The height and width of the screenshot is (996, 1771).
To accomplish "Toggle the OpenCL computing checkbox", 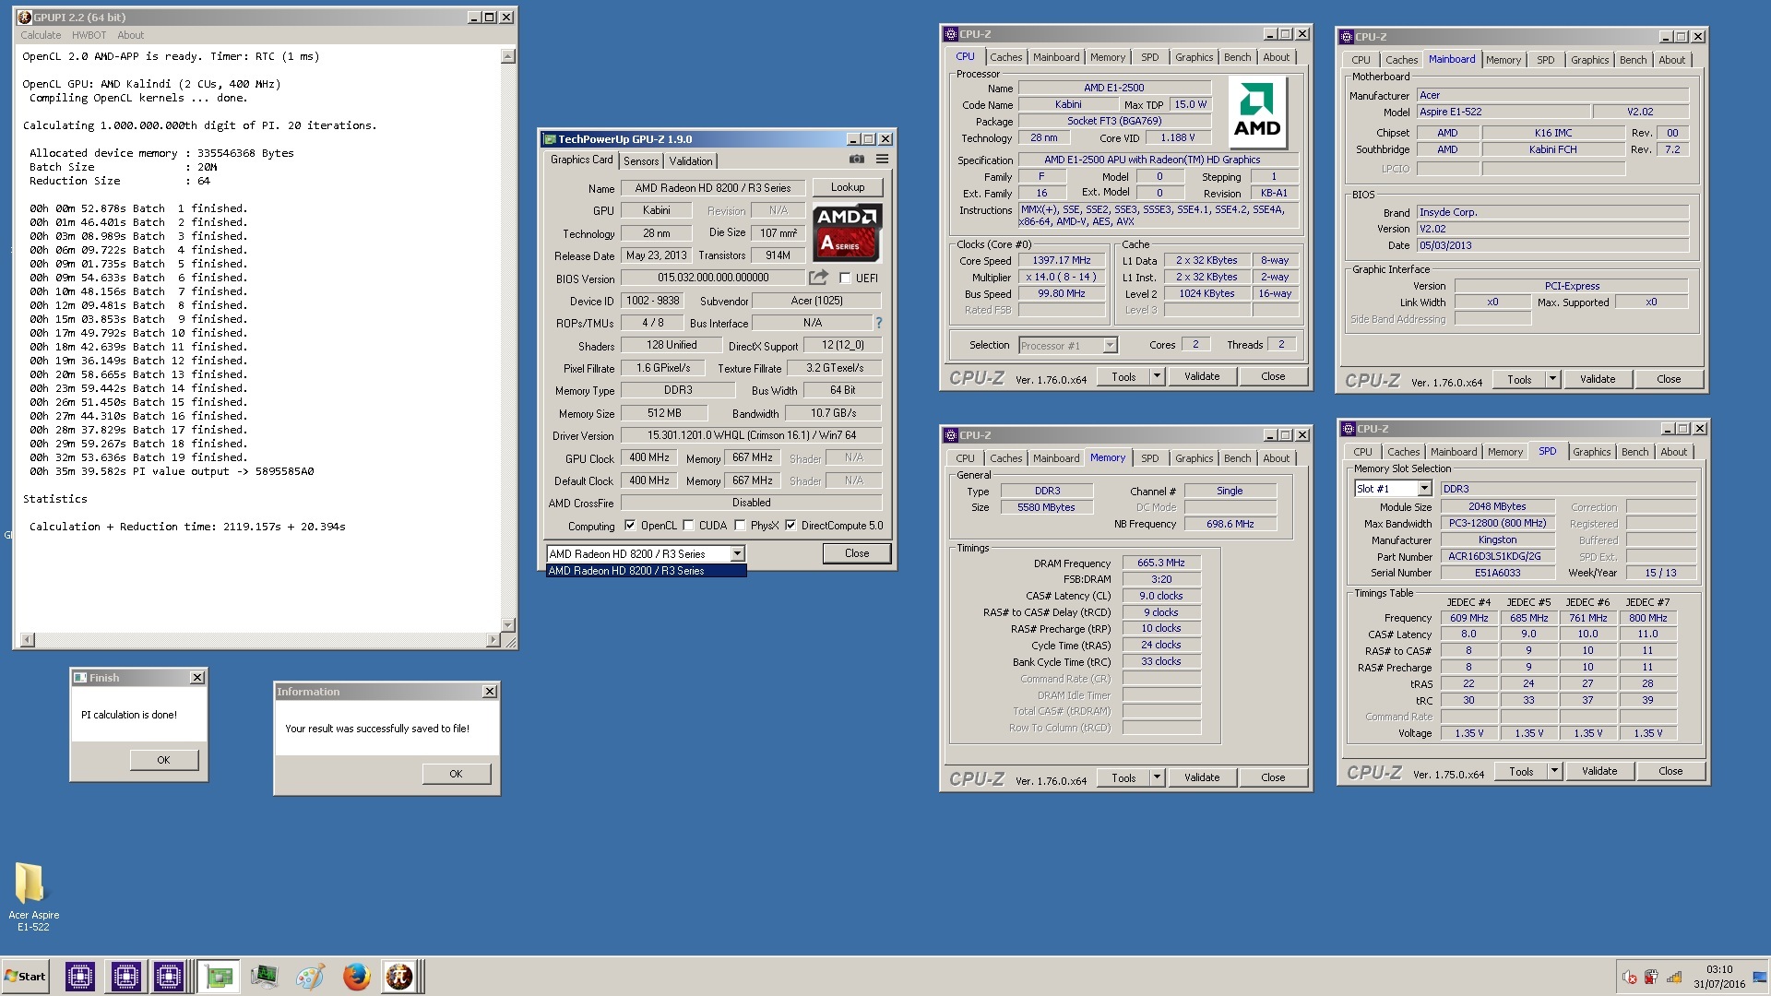I will (x=630, y=526).
